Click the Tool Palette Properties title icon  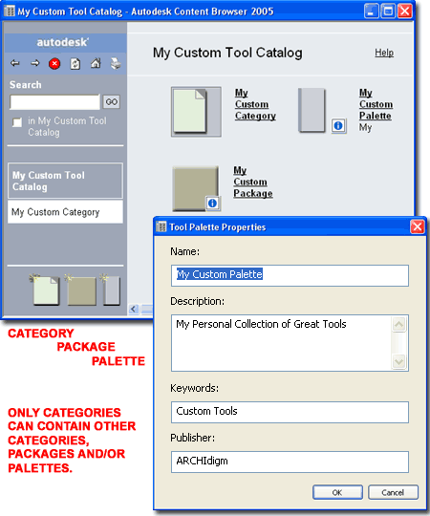161,226
